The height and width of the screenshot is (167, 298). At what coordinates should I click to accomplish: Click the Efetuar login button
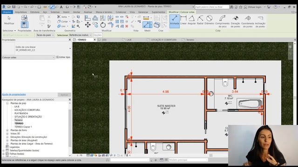(253, 7)
